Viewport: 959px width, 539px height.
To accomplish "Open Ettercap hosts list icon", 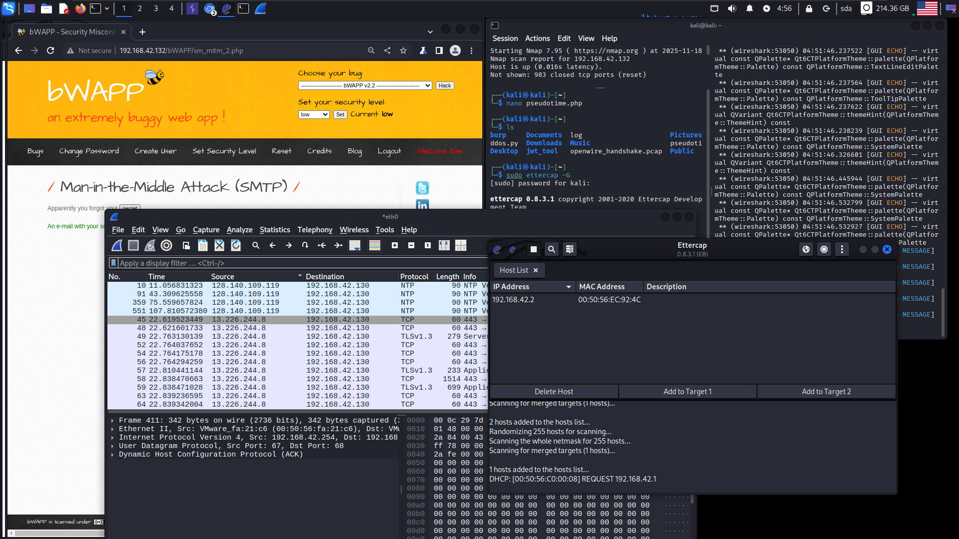I will pos(569,249).
